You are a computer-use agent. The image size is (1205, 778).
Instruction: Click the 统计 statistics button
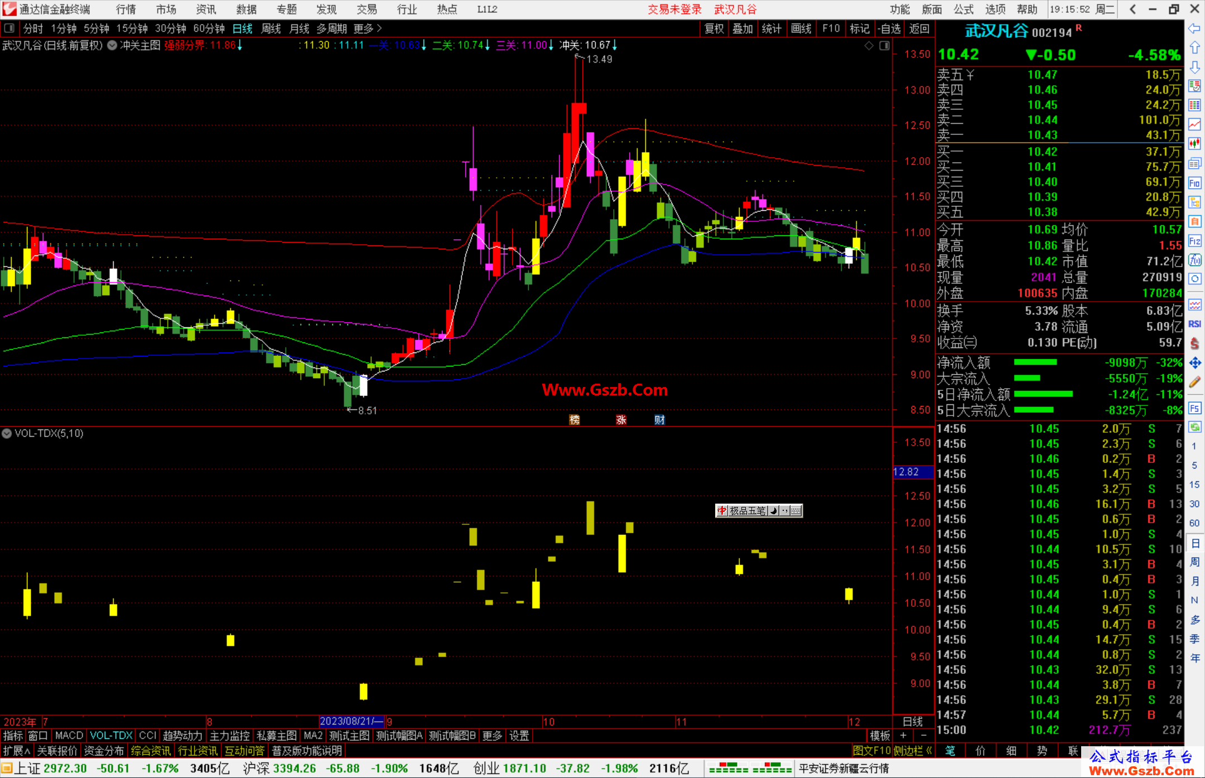tap(772, 28)
